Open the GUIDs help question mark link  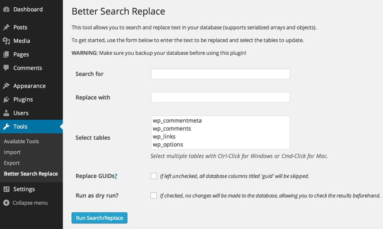116,176
